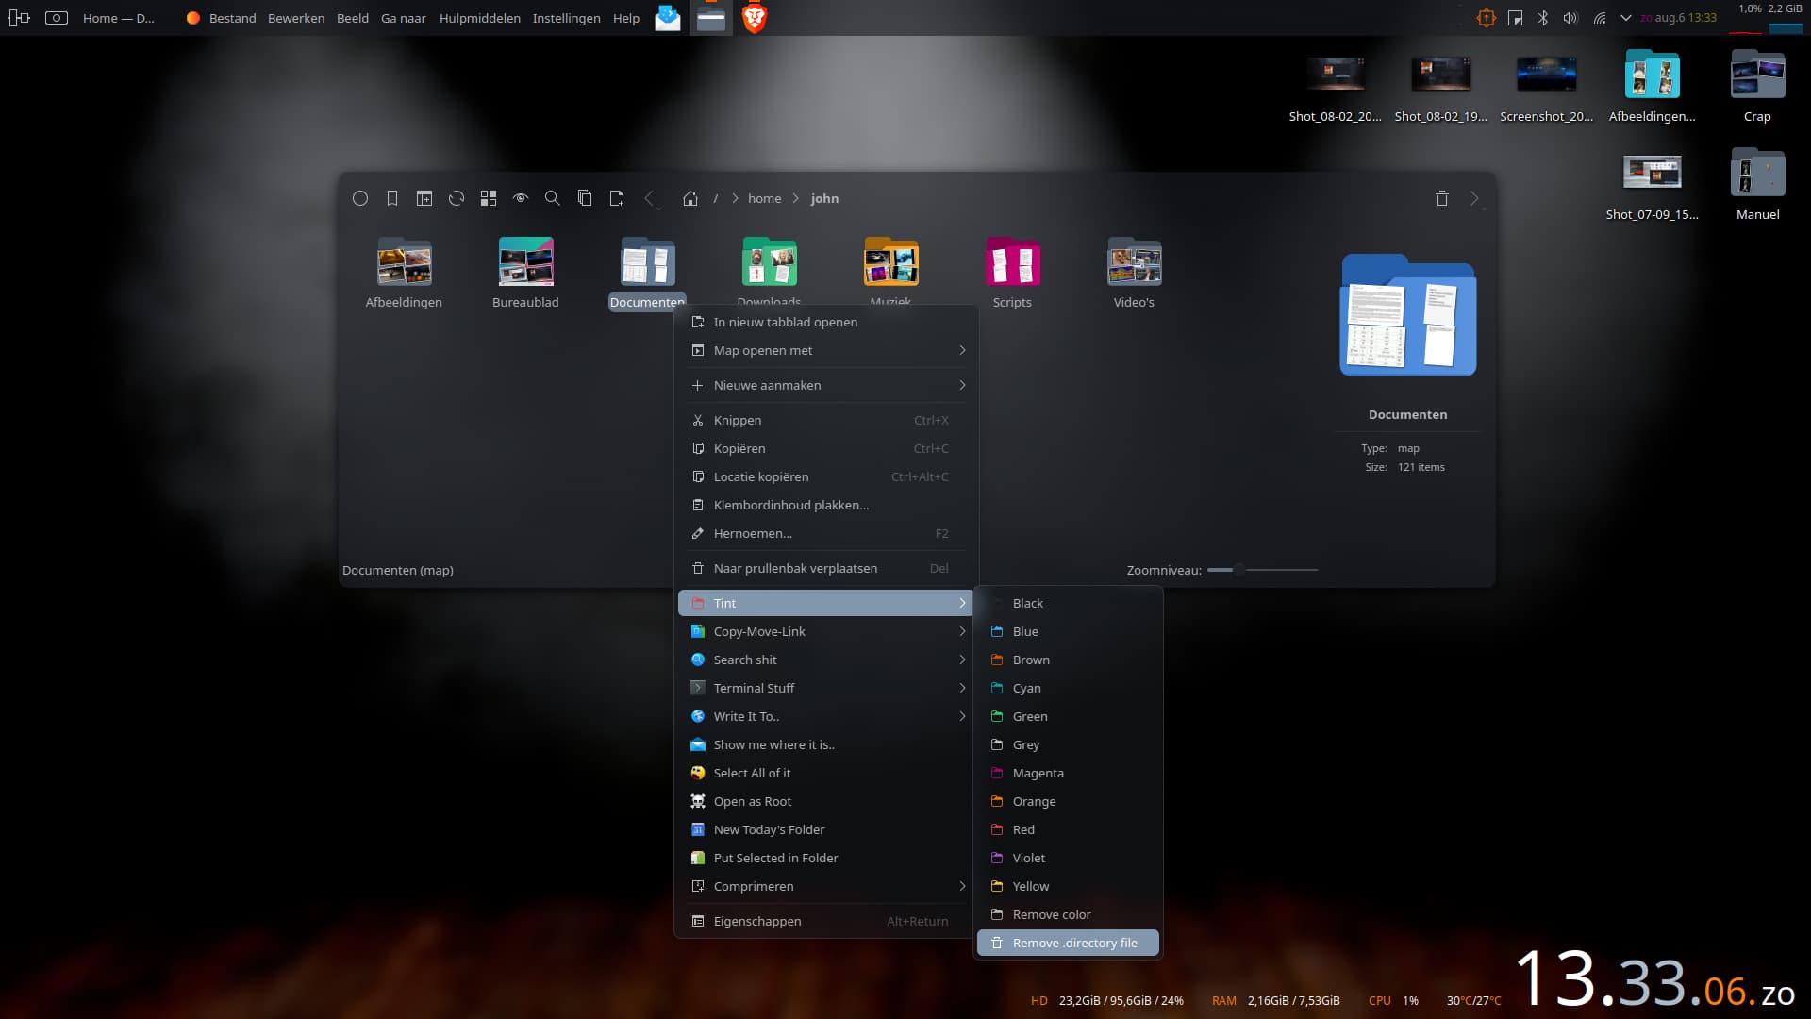Choose 'Locatie kopiëren' in the context menu
The height and width of the screenshot is (1019, 1811).
[826, 476]
